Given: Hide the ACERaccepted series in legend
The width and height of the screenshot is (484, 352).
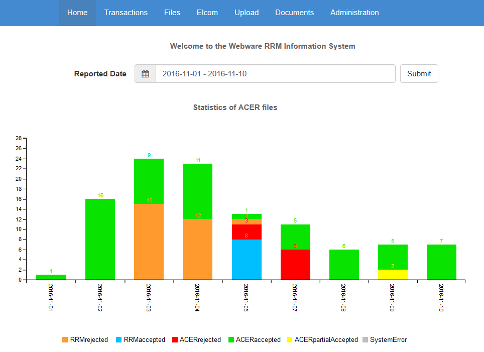Looking at the screenshot, I should [231, 340].
